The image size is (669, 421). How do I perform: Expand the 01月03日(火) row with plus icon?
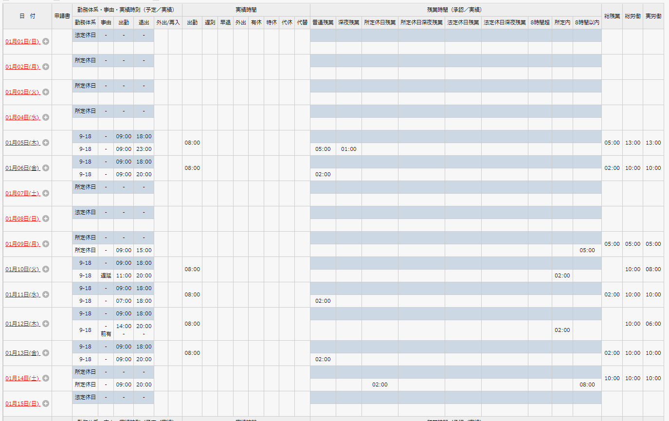tap(46, 92)
